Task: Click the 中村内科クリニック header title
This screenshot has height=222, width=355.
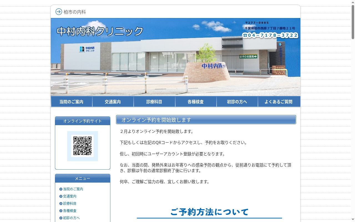Action: coord(100,31)
